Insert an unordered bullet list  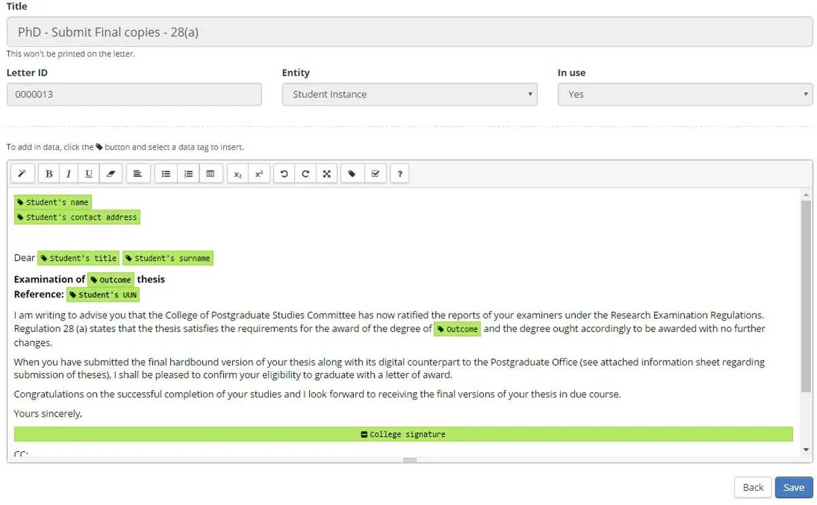pyautogui.click(x=165, y=174)
